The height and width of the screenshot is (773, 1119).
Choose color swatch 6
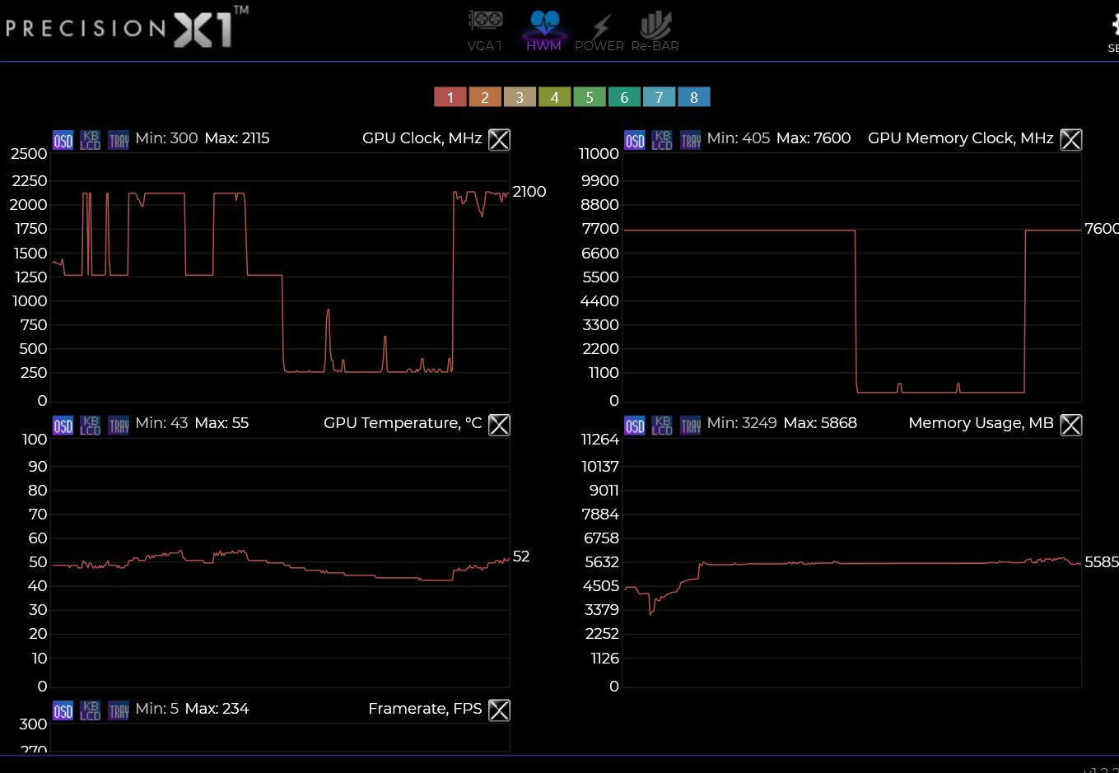click(624, 97)
